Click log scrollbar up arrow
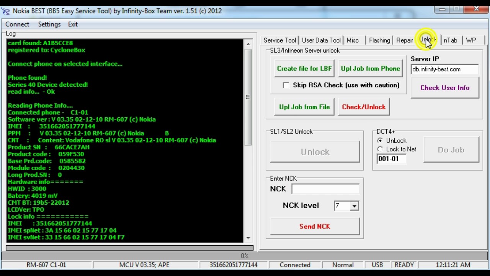490x276 pixels. pos(248,44)
